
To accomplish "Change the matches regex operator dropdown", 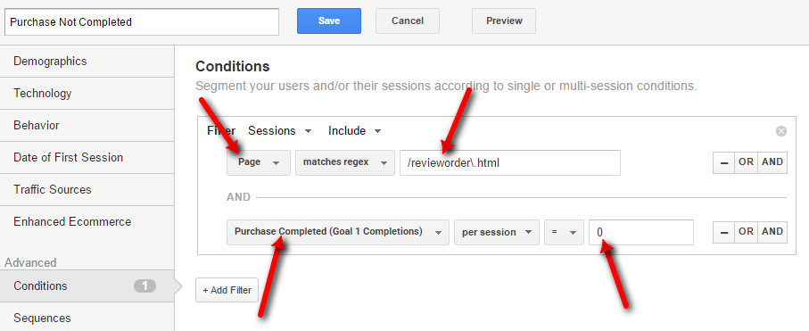I will [x=345, y=162].
